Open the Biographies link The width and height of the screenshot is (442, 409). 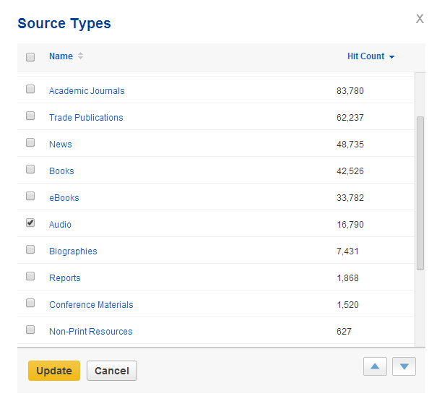click(73, 251)
